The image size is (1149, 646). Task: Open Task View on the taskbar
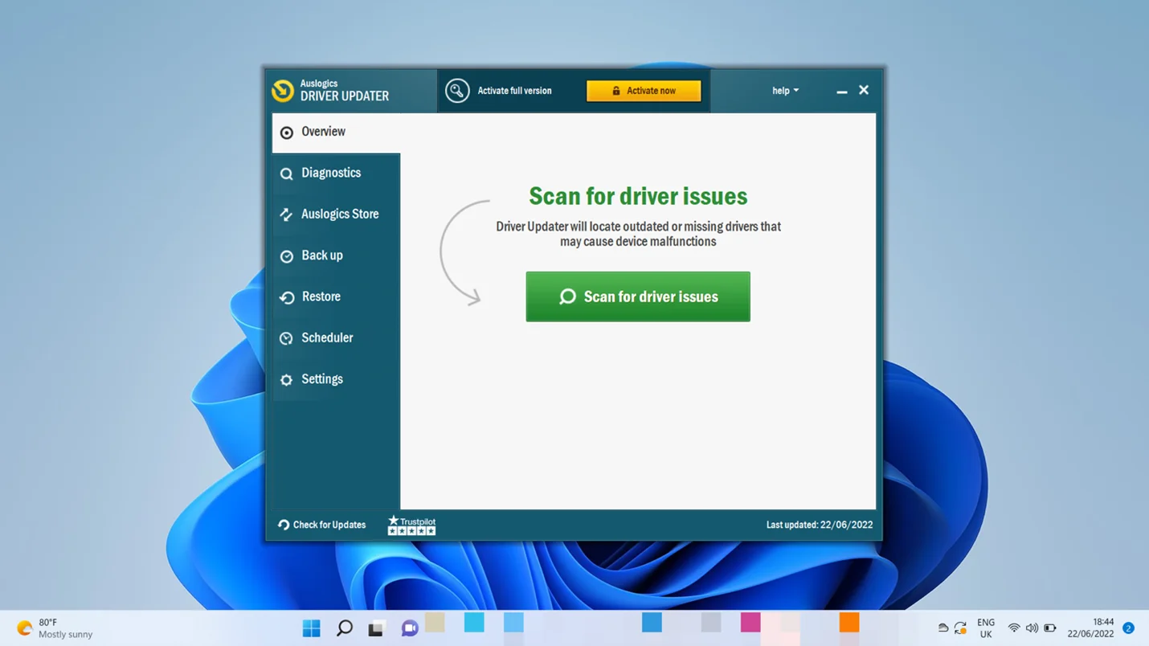[x=376, y=628]
